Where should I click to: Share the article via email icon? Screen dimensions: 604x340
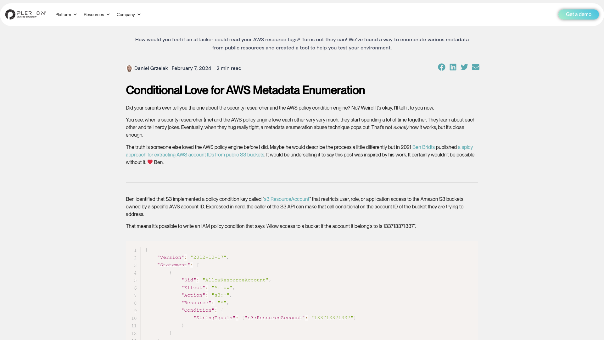[476, 67]
